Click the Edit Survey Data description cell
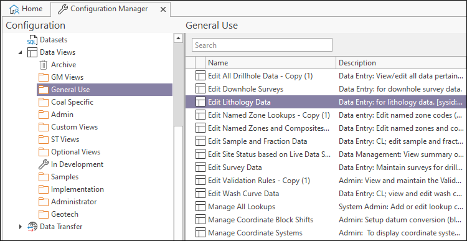 coord(402,168)
